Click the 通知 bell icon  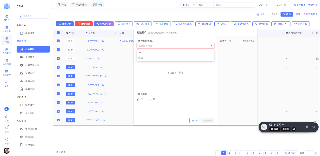(7, 128)
